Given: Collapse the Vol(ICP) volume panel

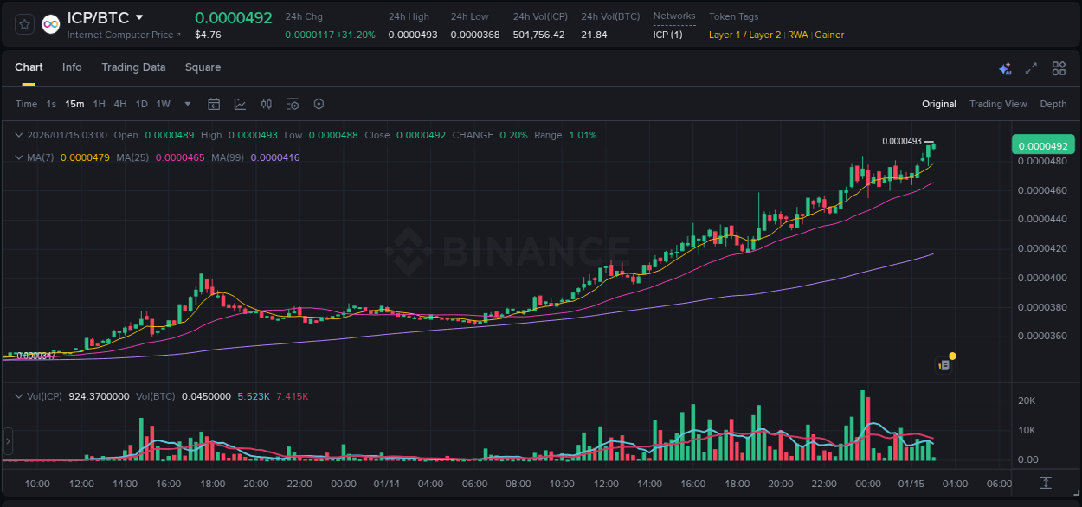Looking at the screenshot, I should (x=19, y=396).
